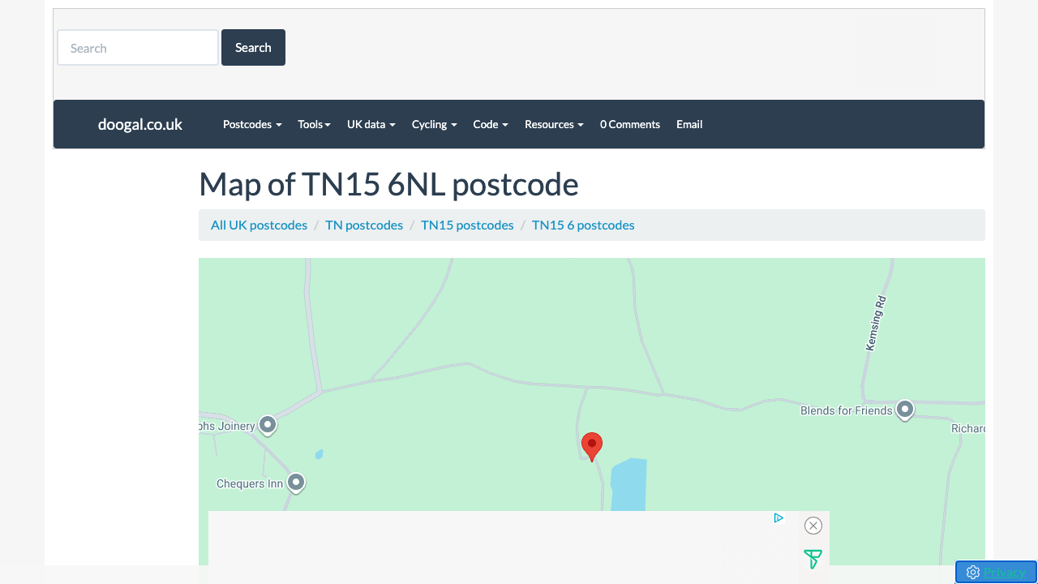Open the Tools dropdown menu
Viewport: 1038px width, 584px height.
coord(314,124)
